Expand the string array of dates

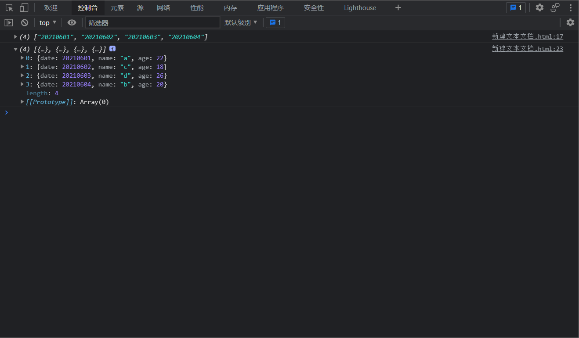click(15, 37)
